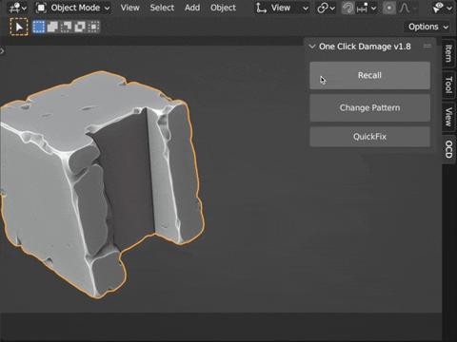Open the Object Mode dropdown
Screen dimensions: 457x342
(72, 8)
